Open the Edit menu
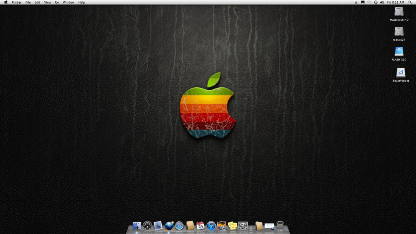This screenshot has width=416, height=234. pos(37,2)
